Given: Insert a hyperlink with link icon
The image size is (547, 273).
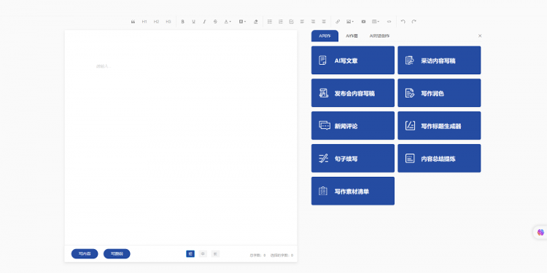Looking at the screenshot, I should [x=338, y=22].
